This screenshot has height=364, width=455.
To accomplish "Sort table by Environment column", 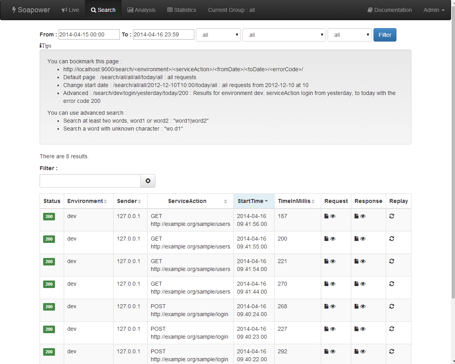I will 89,201.
